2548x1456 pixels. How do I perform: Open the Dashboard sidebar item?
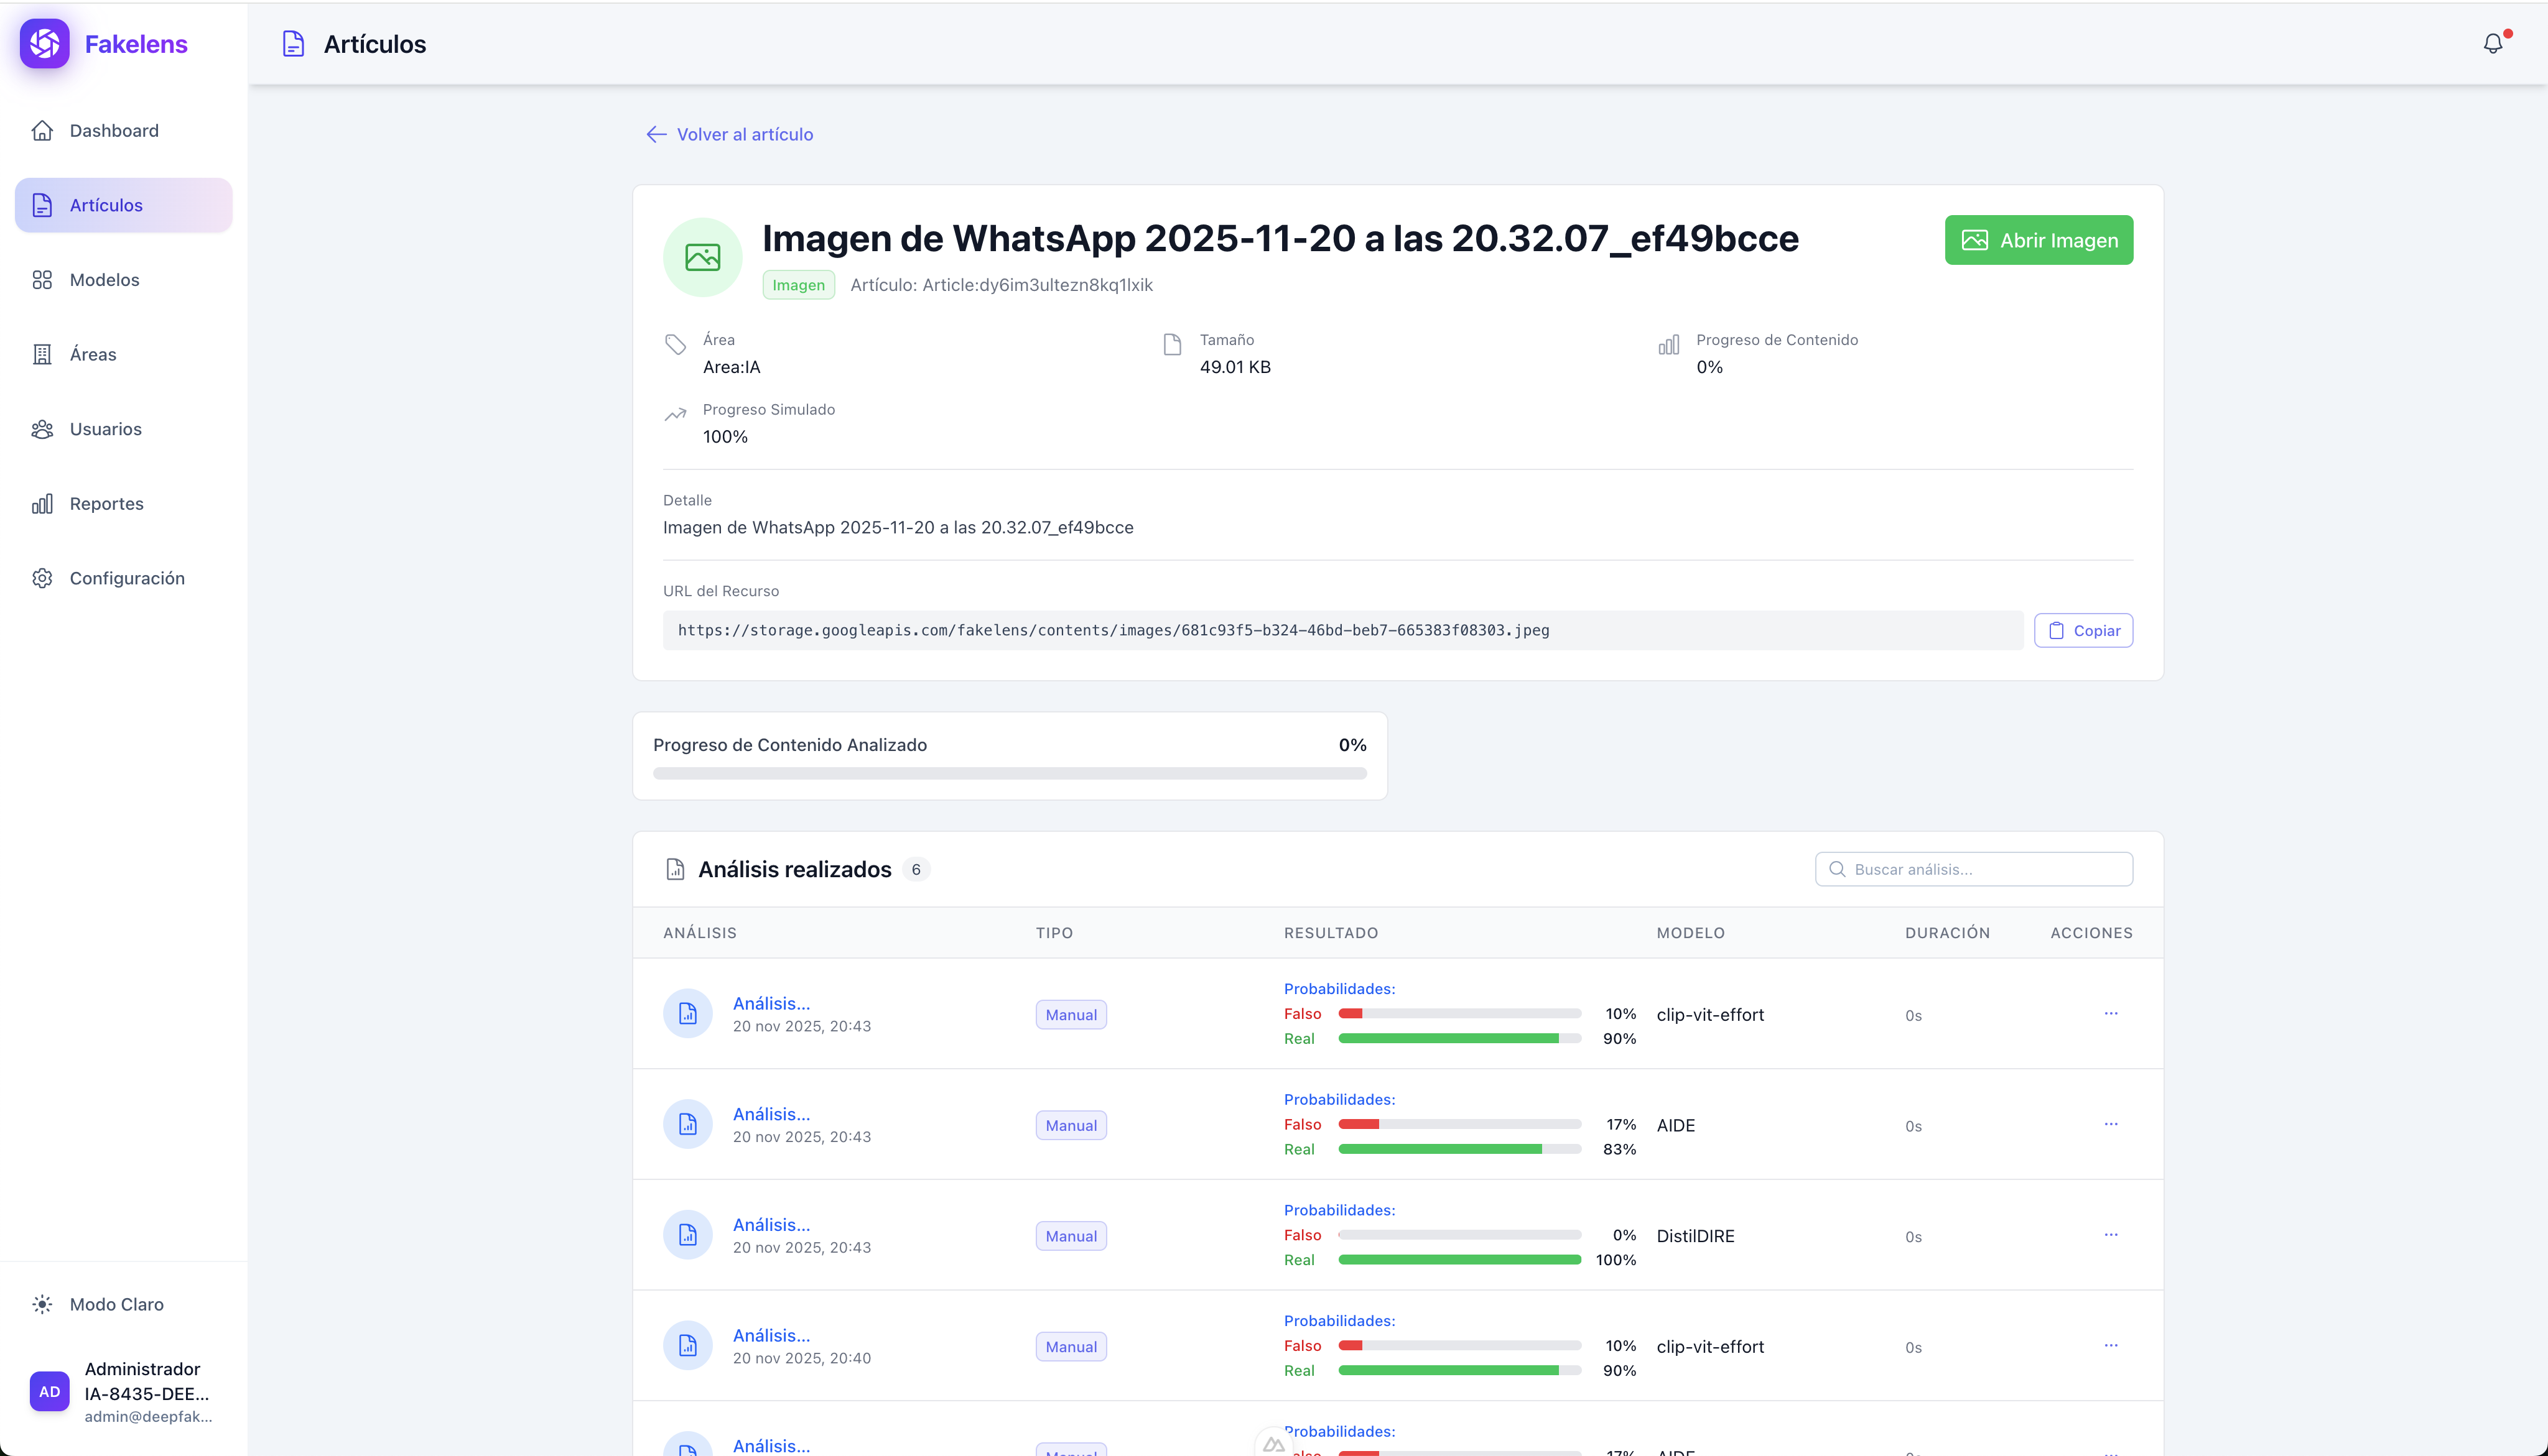(x=114, y=131)
